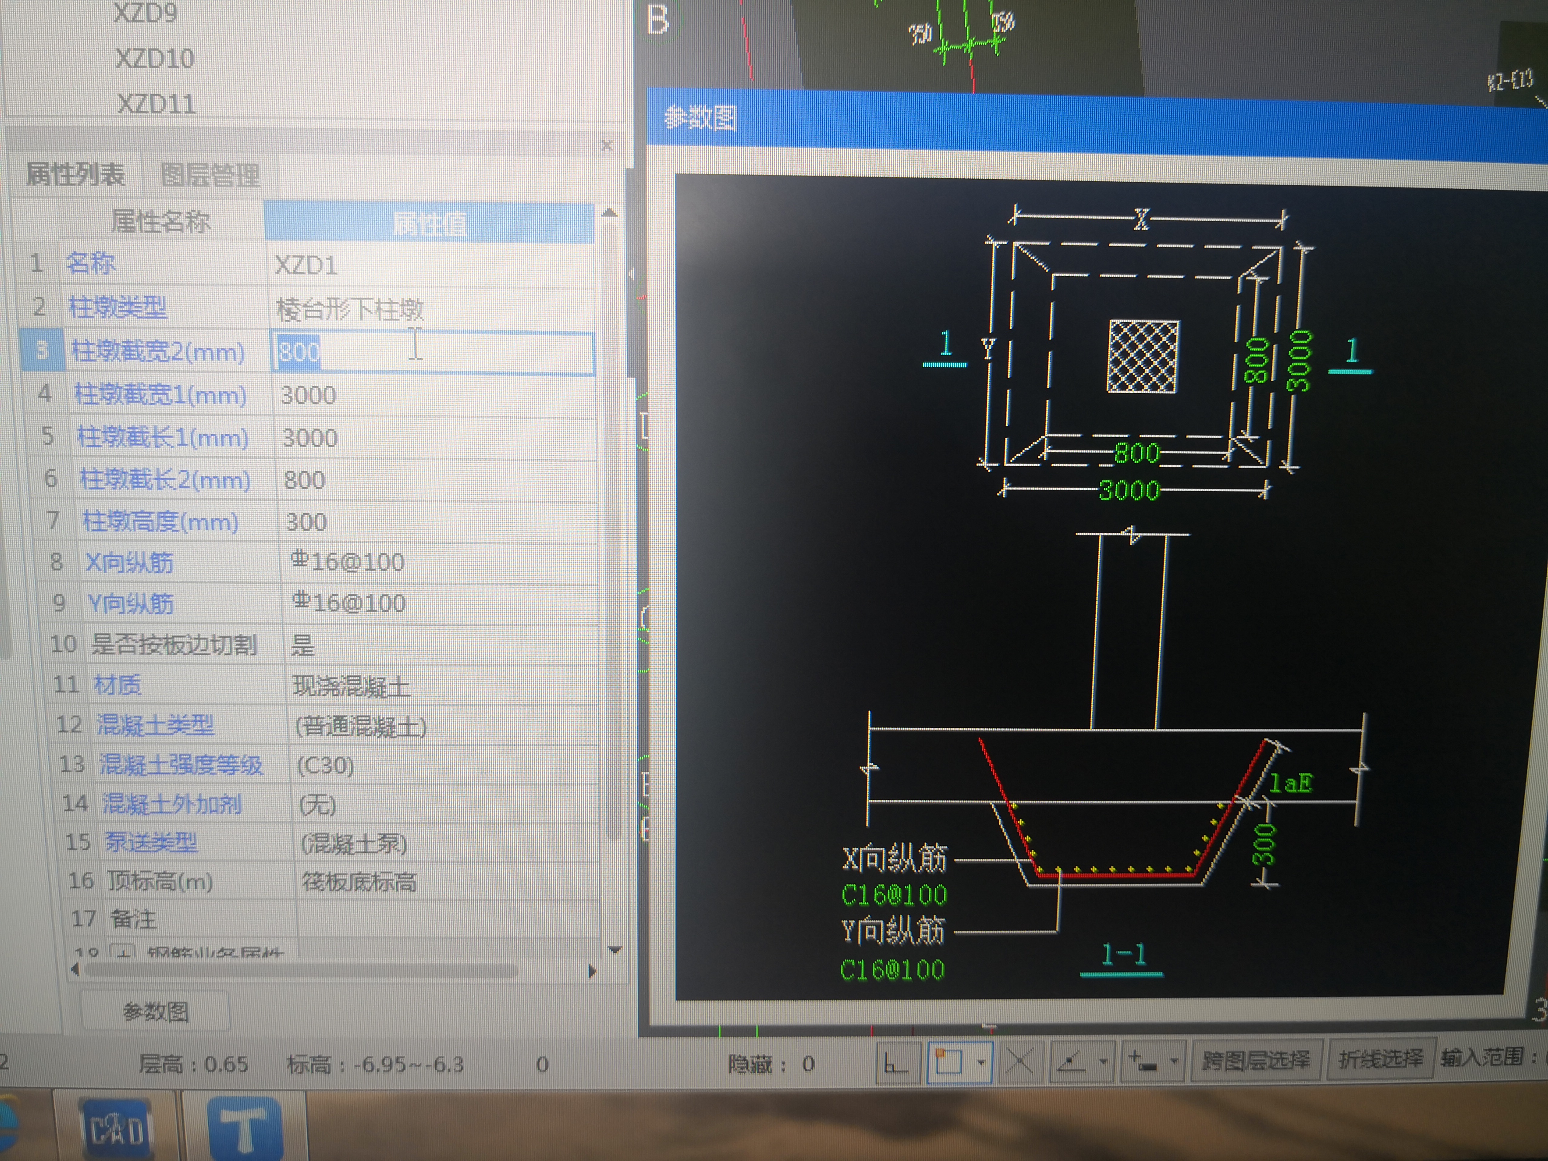The image size is (1548, 1161).
Task: Click the 跨图层选择 button
Action: [1256, 1060]
